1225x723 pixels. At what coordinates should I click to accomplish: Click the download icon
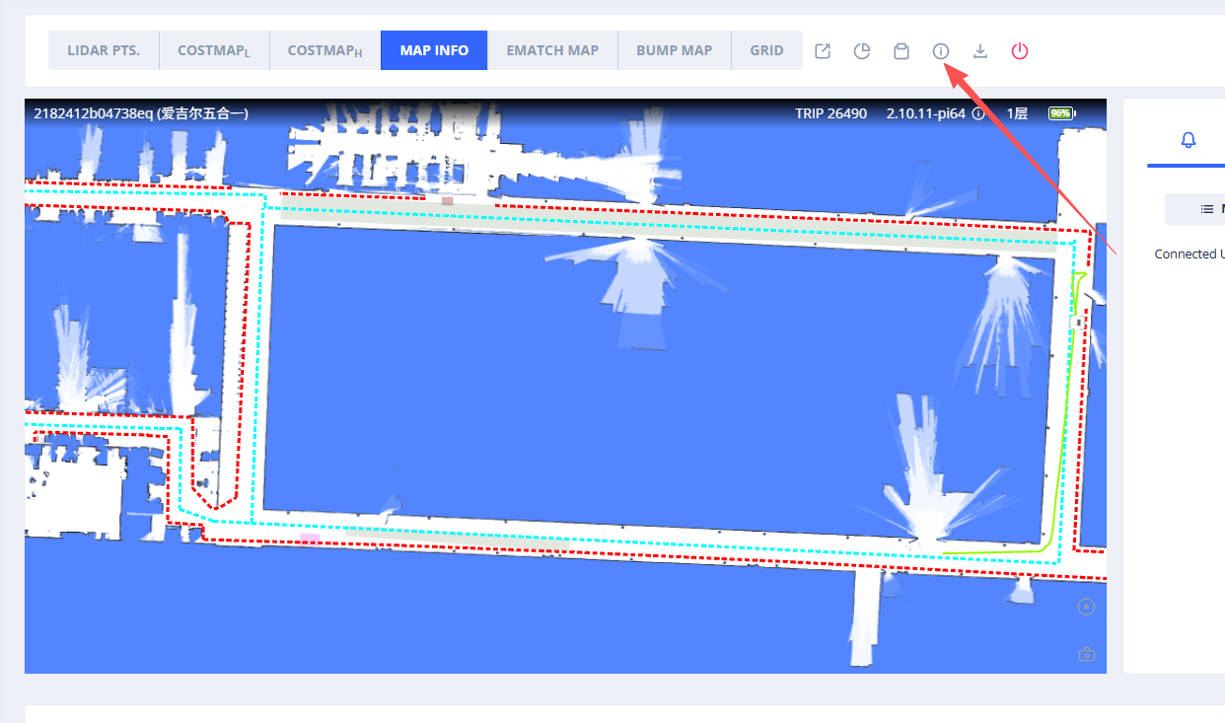coord(979,51)
